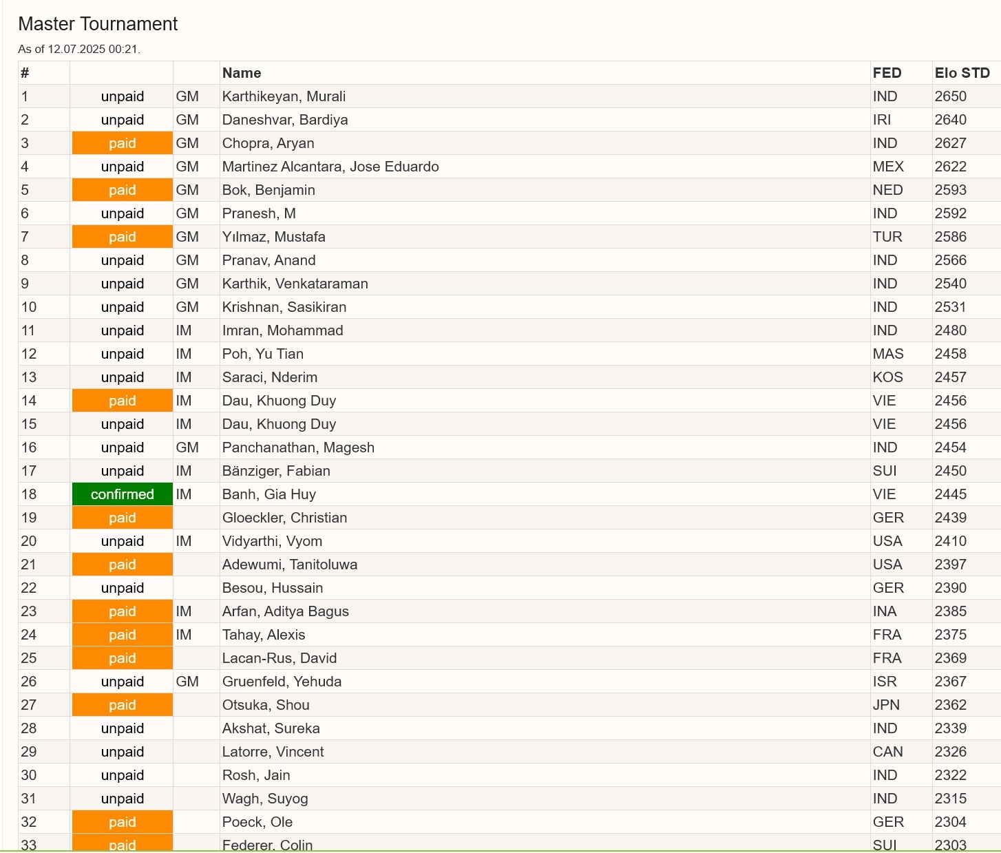Click the Elo value "2480"
Screen dimensions: 1001x853
click(x=951, y=330)
